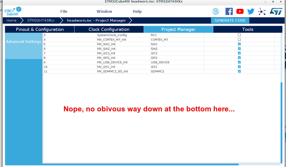The image size is (286, 167).
Task: Click the STM32CubeMX logo icon
Action: coord(13,11)
